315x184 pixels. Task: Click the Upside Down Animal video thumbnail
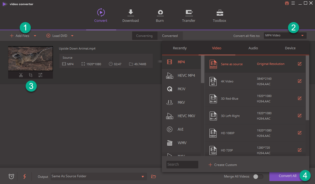pos(31,58)
